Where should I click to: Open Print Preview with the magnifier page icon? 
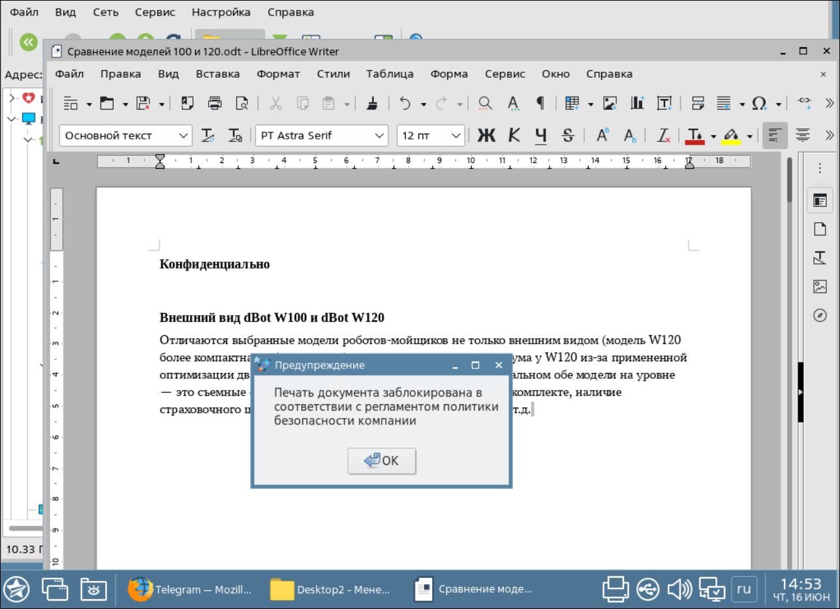pos(242,102)
